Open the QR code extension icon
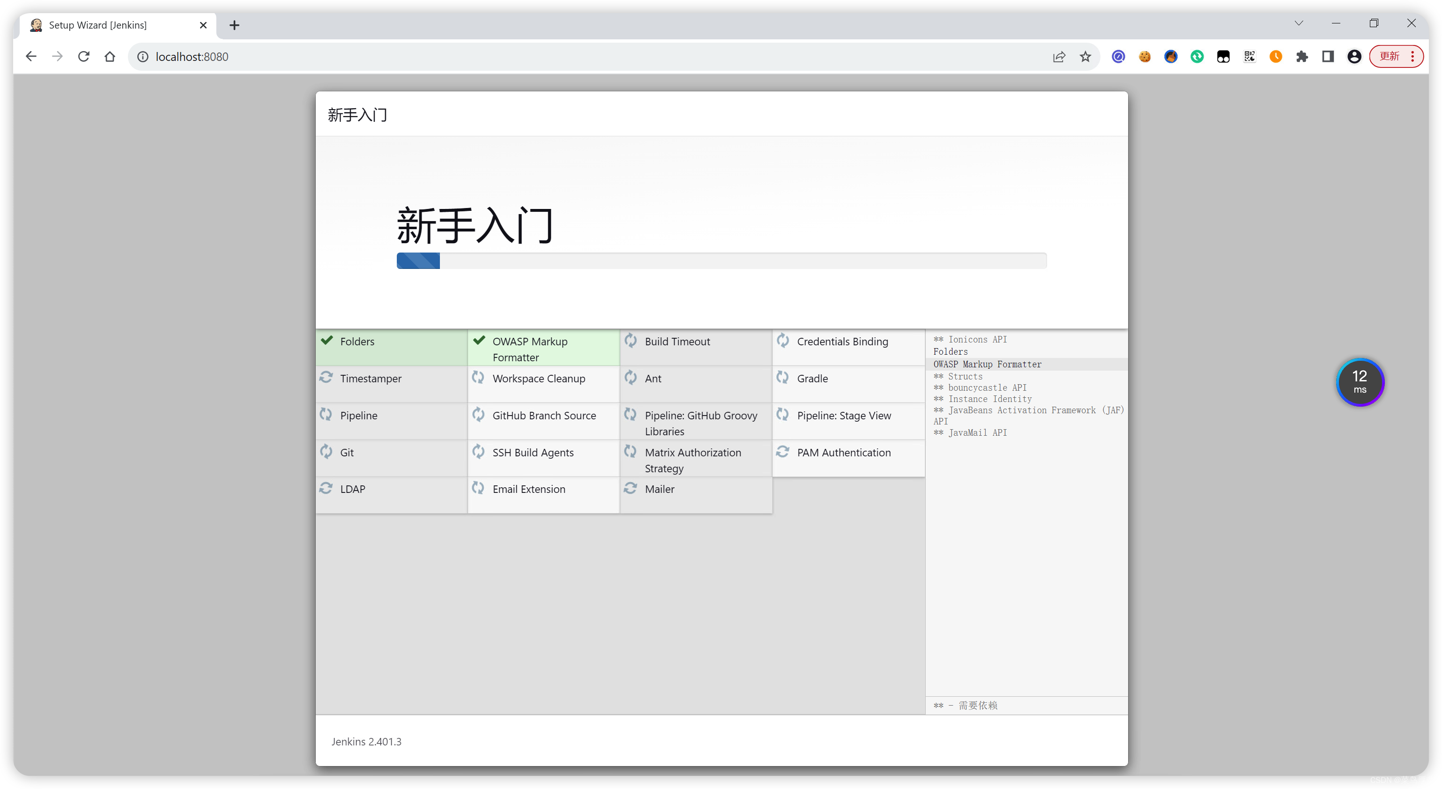 pos(1249,57)
